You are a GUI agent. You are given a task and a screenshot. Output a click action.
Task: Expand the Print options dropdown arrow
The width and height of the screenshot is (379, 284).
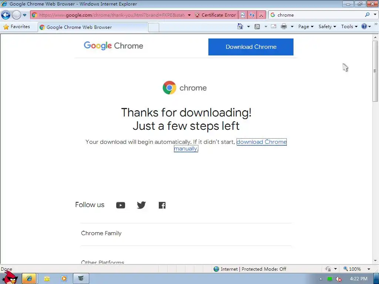(x=292, y=27)
